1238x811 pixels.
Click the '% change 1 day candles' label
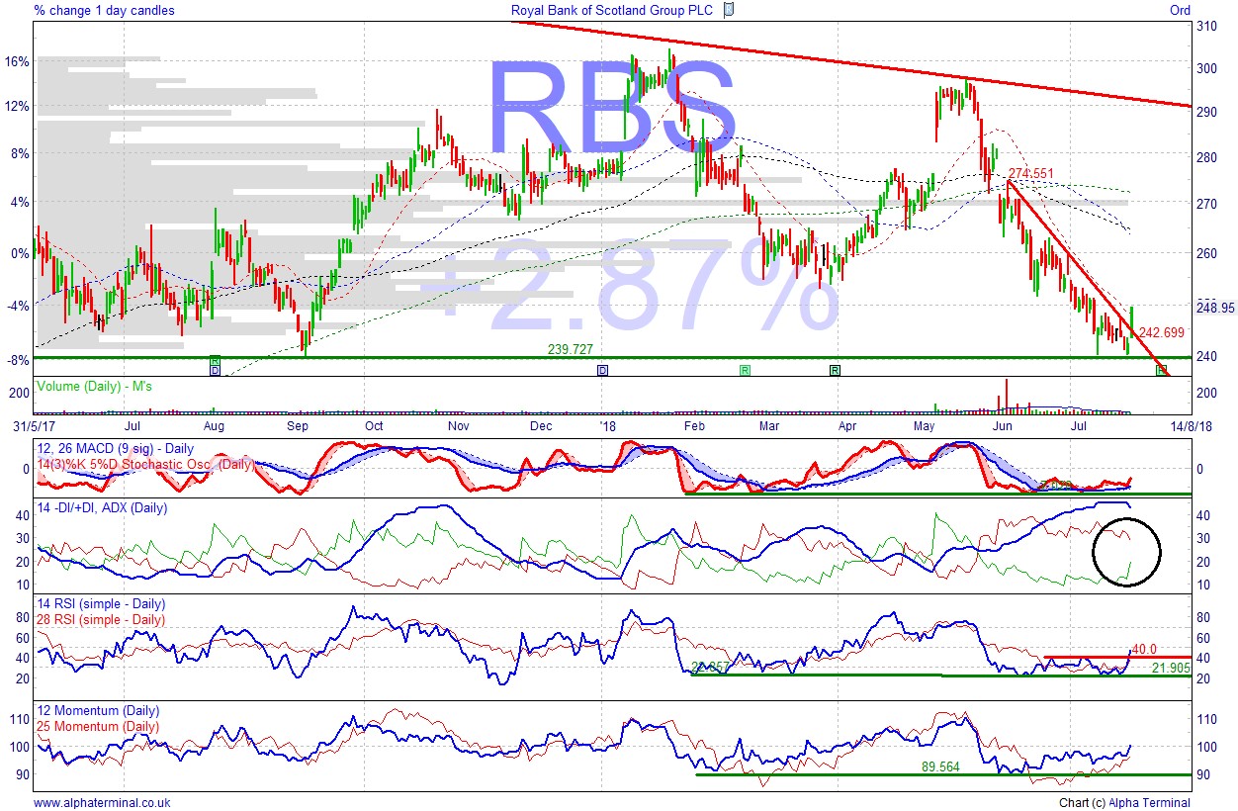(104, 11)
